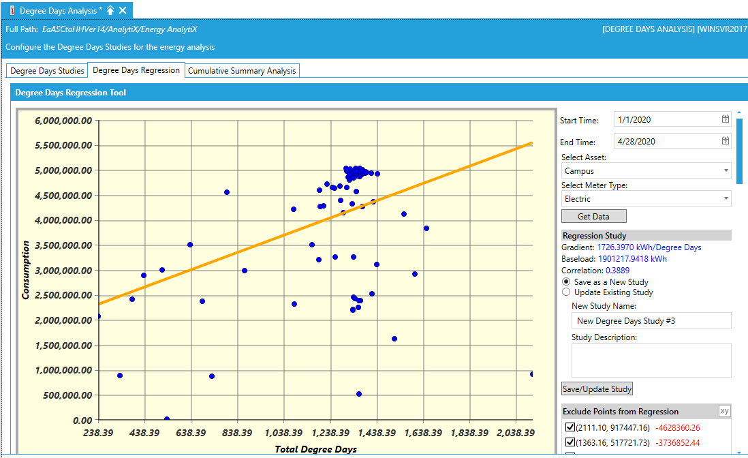This screenshot has height=458, width=748.
Task: Select the Update Existing Study option
Action: point(566,292)
